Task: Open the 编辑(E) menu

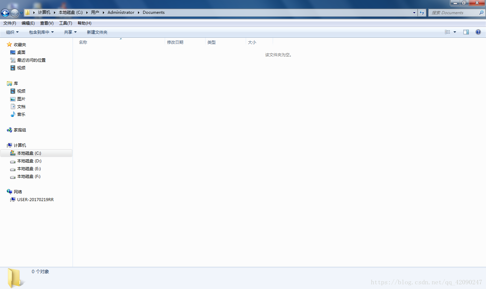Action: (x=28, y=23)
